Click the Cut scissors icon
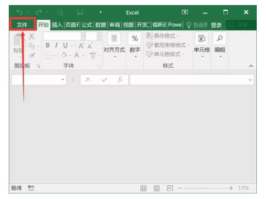This screenshot has width=266, height=199. [31, 36]
